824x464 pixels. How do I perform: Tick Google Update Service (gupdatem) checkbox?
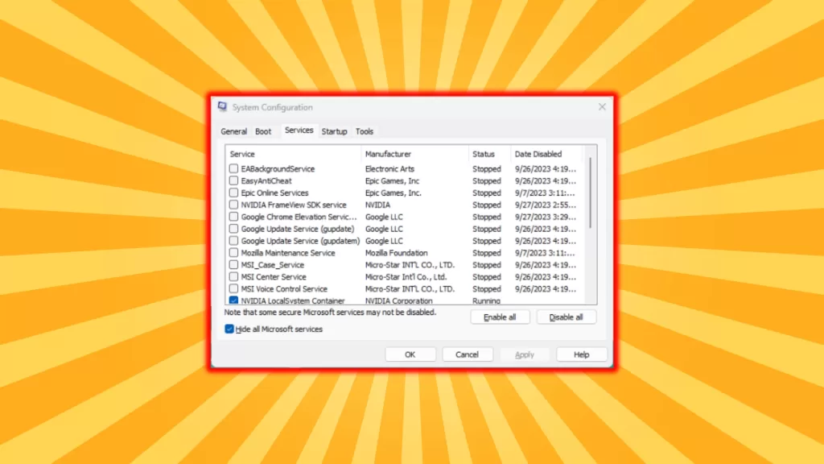pyautogui.click(x=234, y=241)
